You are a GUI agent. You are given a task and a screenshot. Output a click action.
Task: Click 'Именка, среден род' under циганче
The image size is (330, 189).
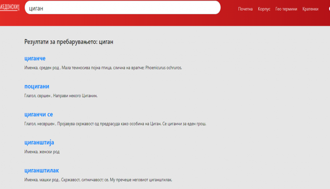[x=41, y=68]
